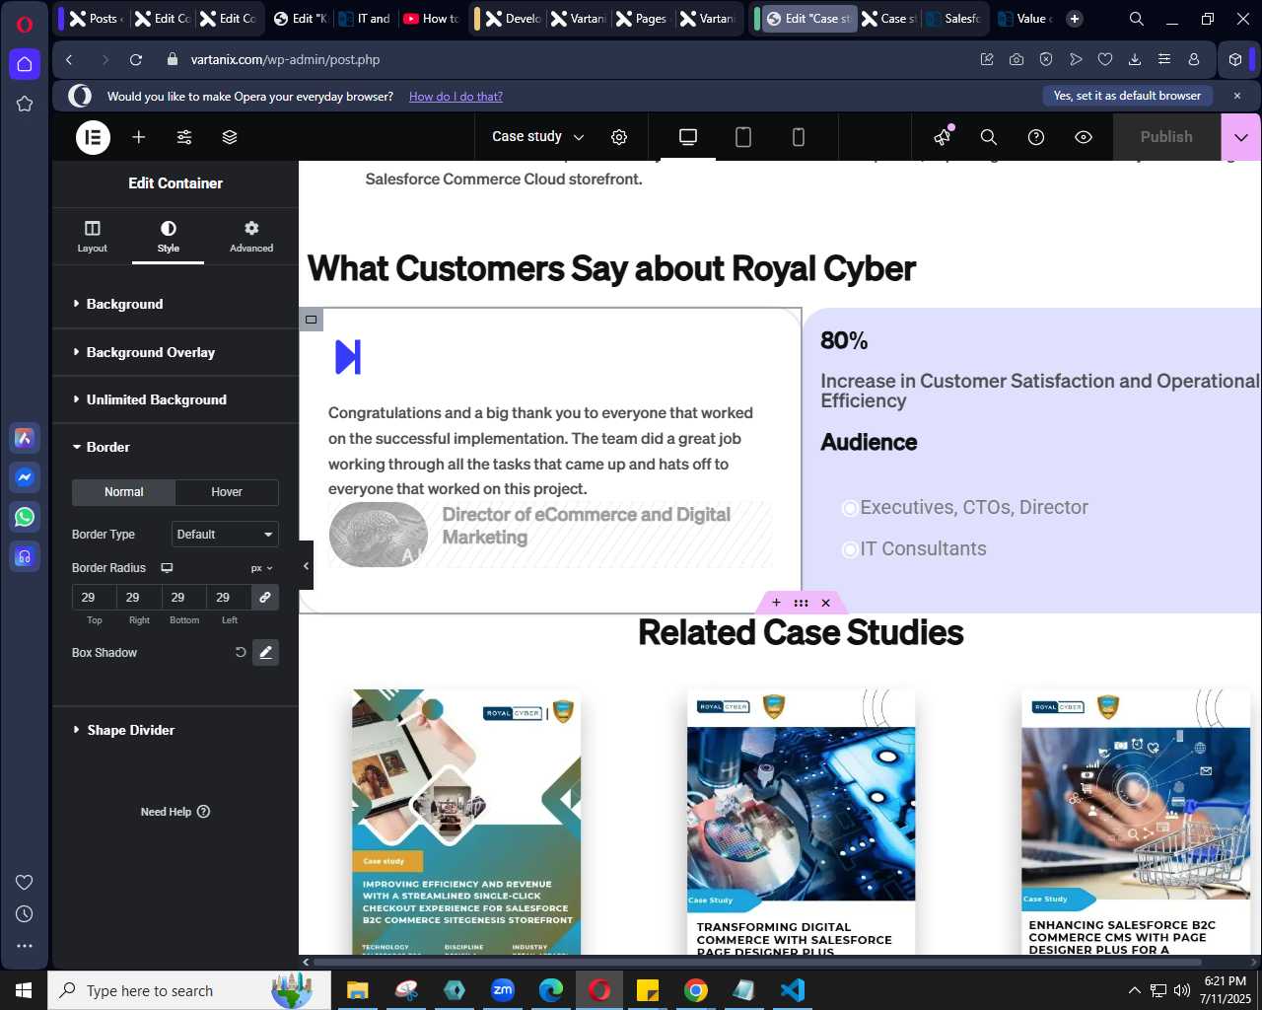
Task: Select Normal border state tab
Action: (124, 492)
